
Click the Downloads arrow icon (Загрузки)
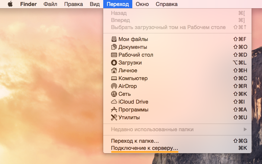(114, 63)
